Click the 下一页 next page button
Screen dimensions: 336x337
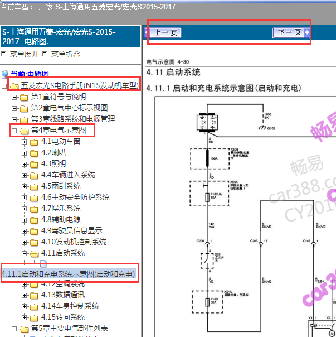click(x=291, y=33)
